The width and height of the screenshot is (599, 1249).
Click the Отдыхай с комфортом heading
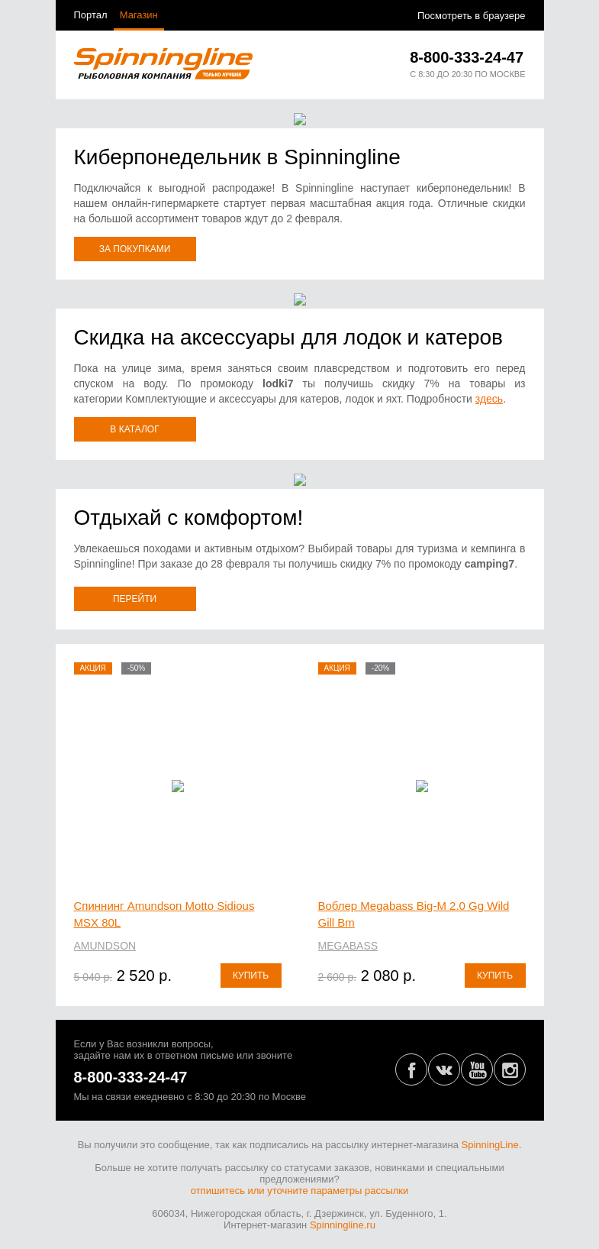click(188, 518)
